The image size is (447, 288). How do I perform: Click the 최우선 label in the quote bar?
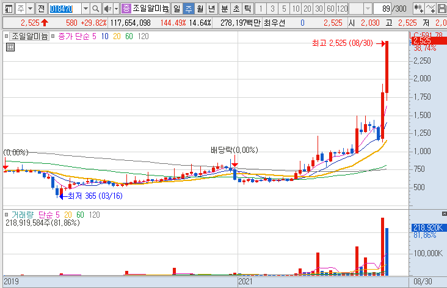point(274,23)
